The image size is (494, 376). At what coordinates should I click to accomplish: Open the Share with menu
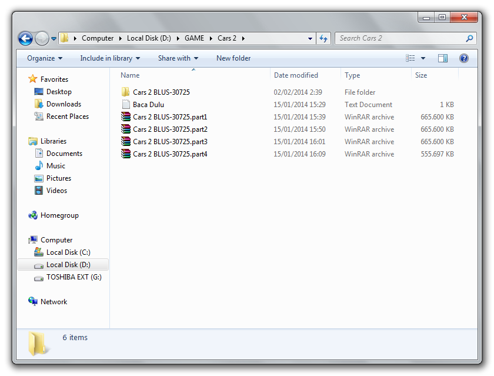tap(178, 58)
